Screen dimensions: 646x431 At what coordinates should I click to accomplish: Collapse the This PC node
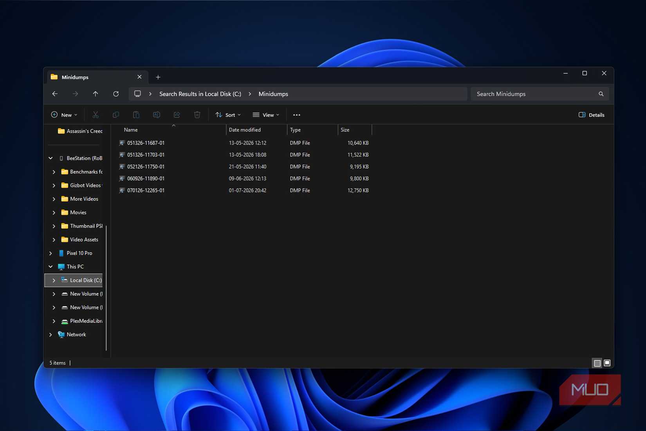tap(51, 267)
